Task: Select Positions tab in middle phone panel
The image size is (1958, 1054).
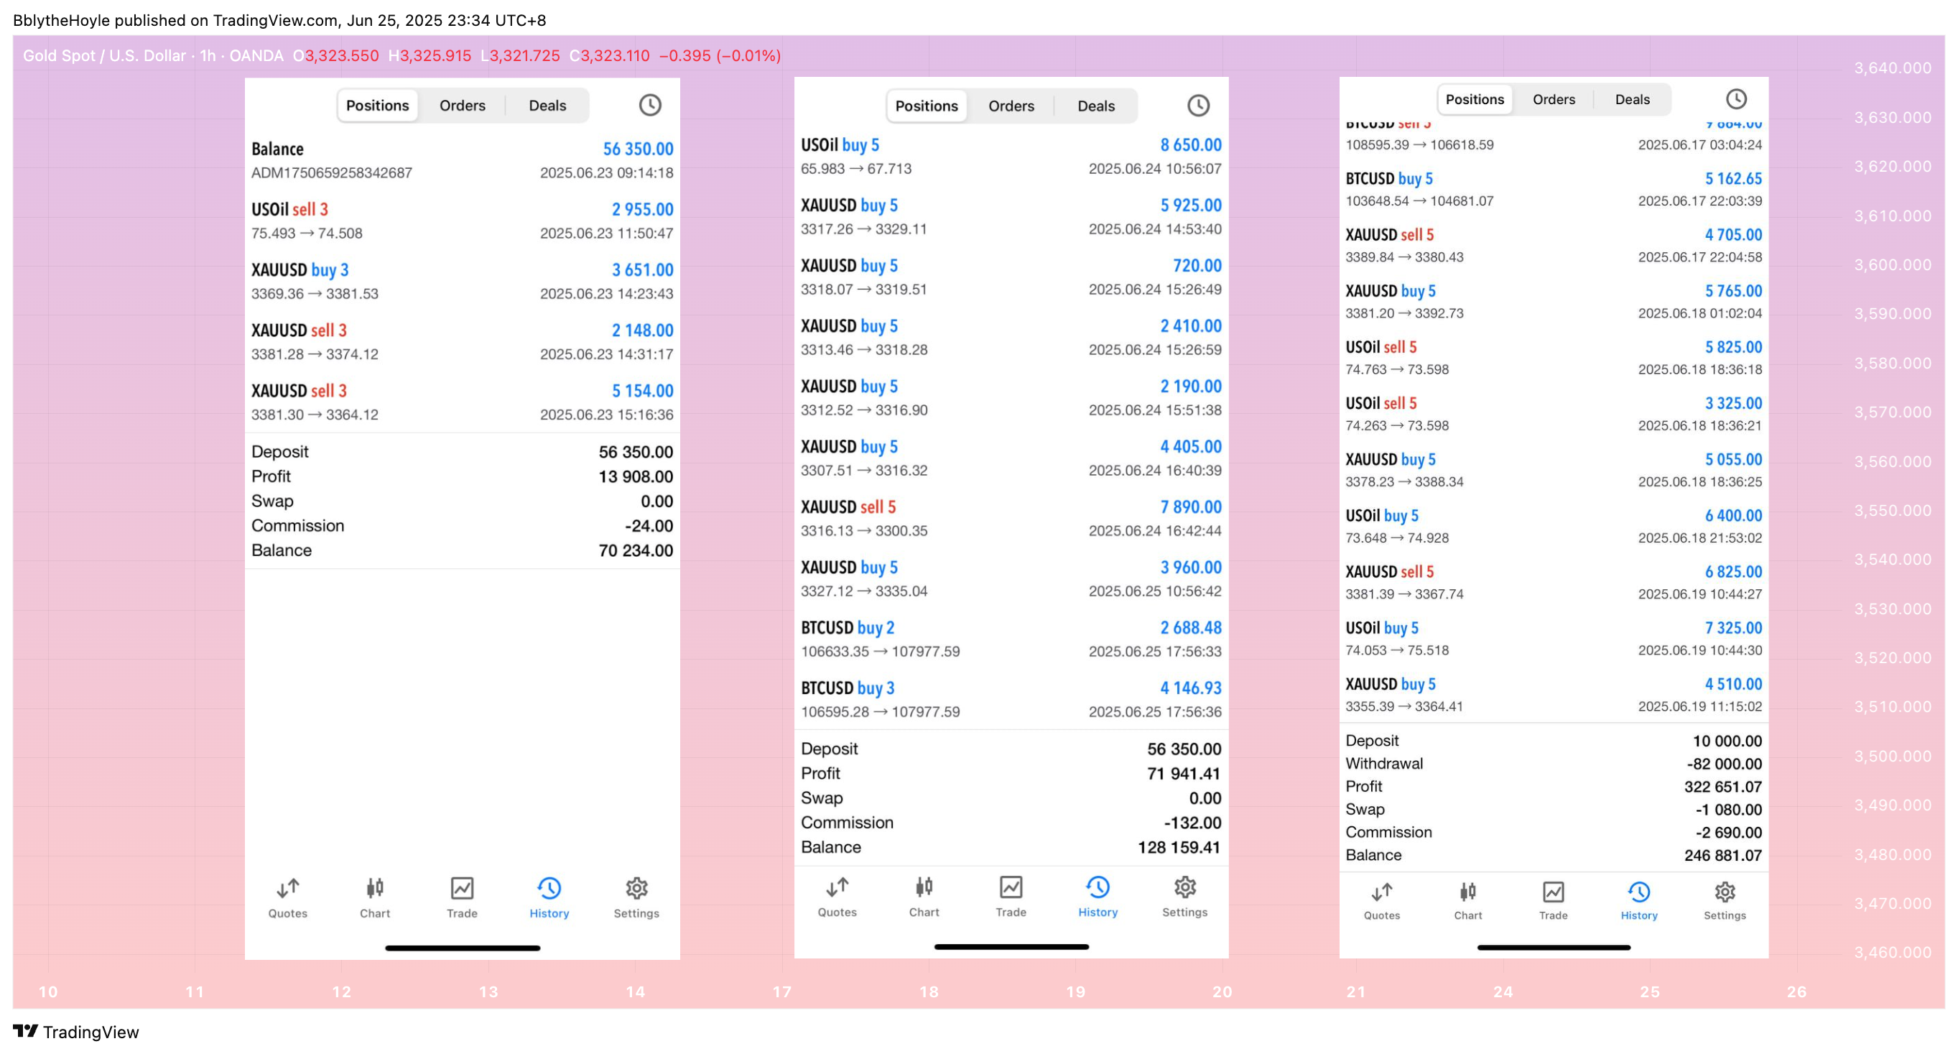Action: click(927, 106)
